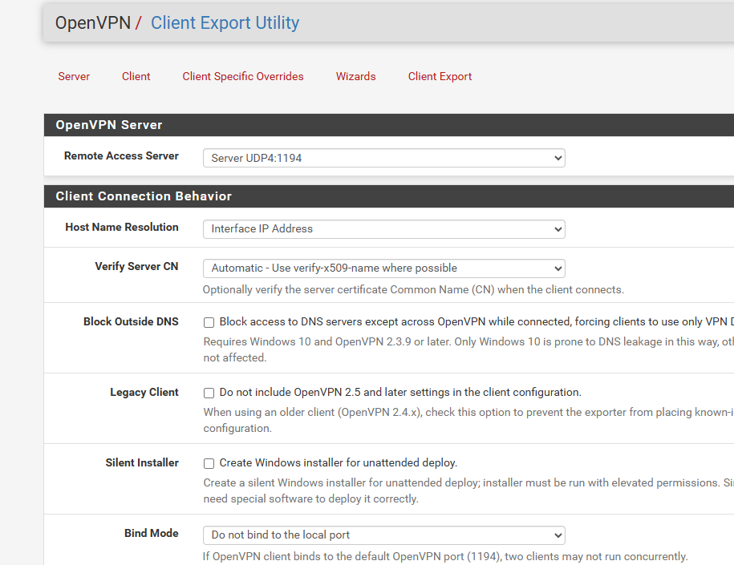The image size is (734, 565).
Task: Select the Client Export tab
Action: pos(440,76)
